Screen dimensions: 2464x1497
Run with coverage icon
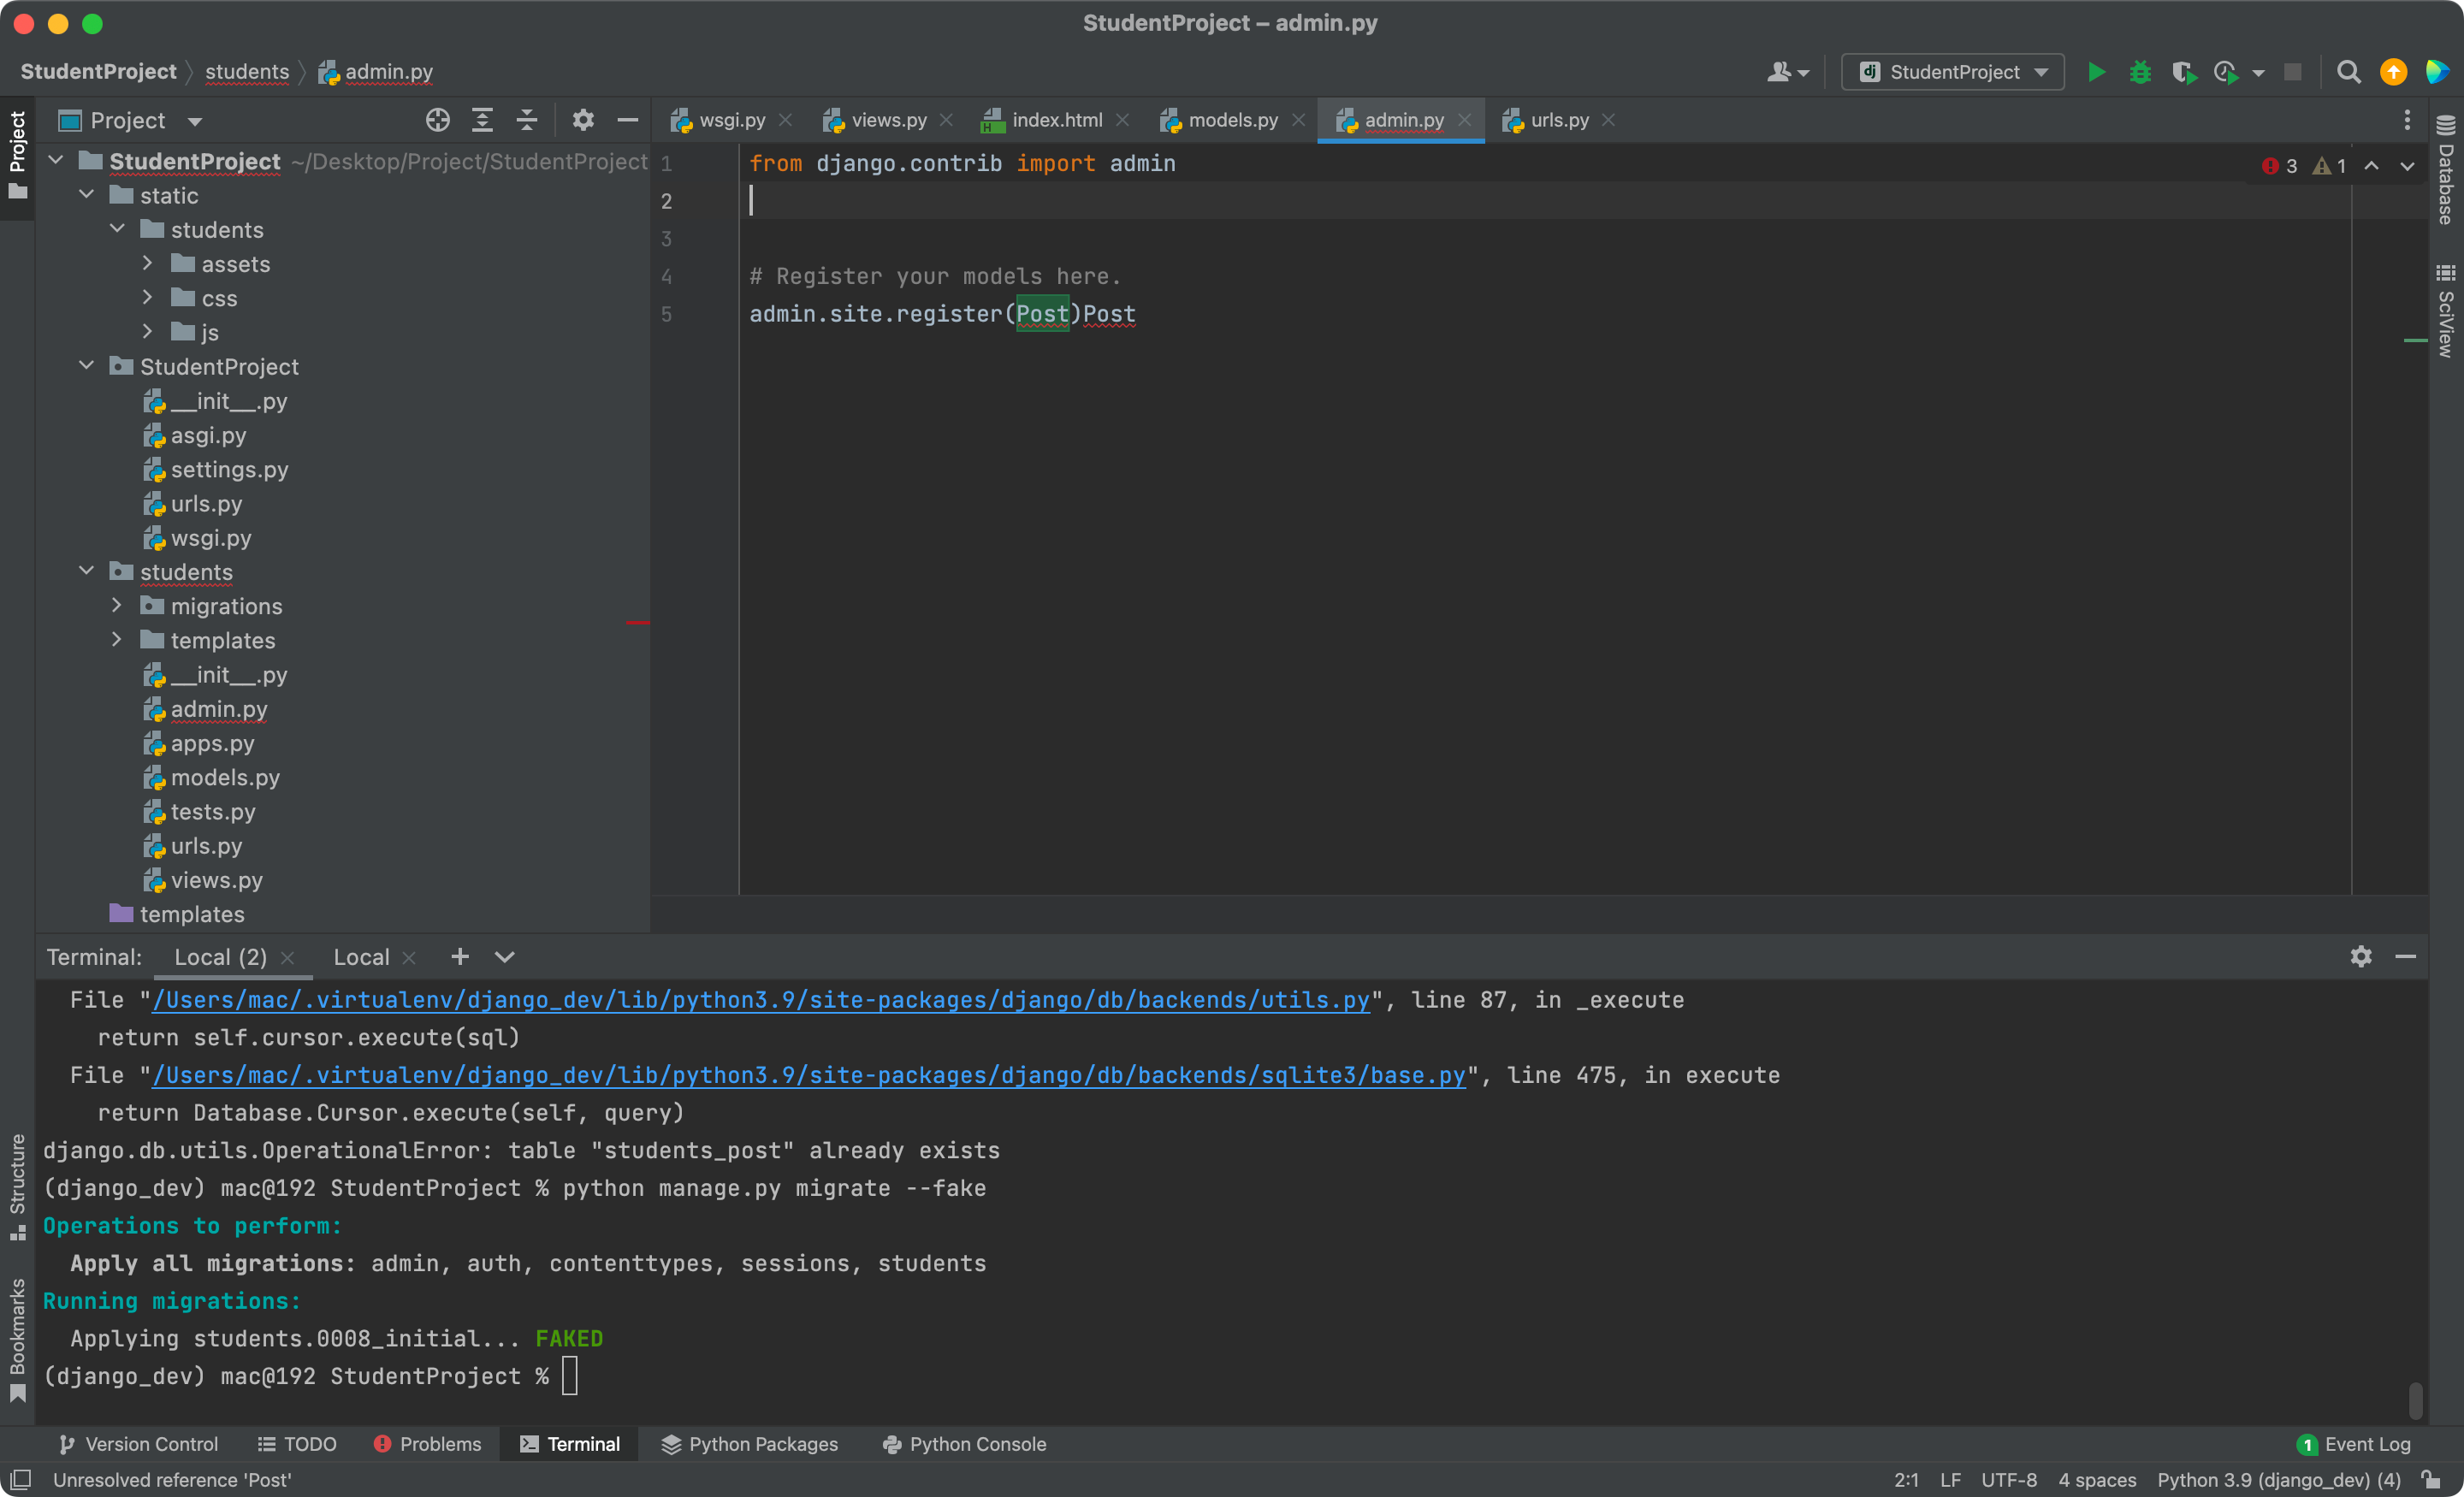(2183, 72)
